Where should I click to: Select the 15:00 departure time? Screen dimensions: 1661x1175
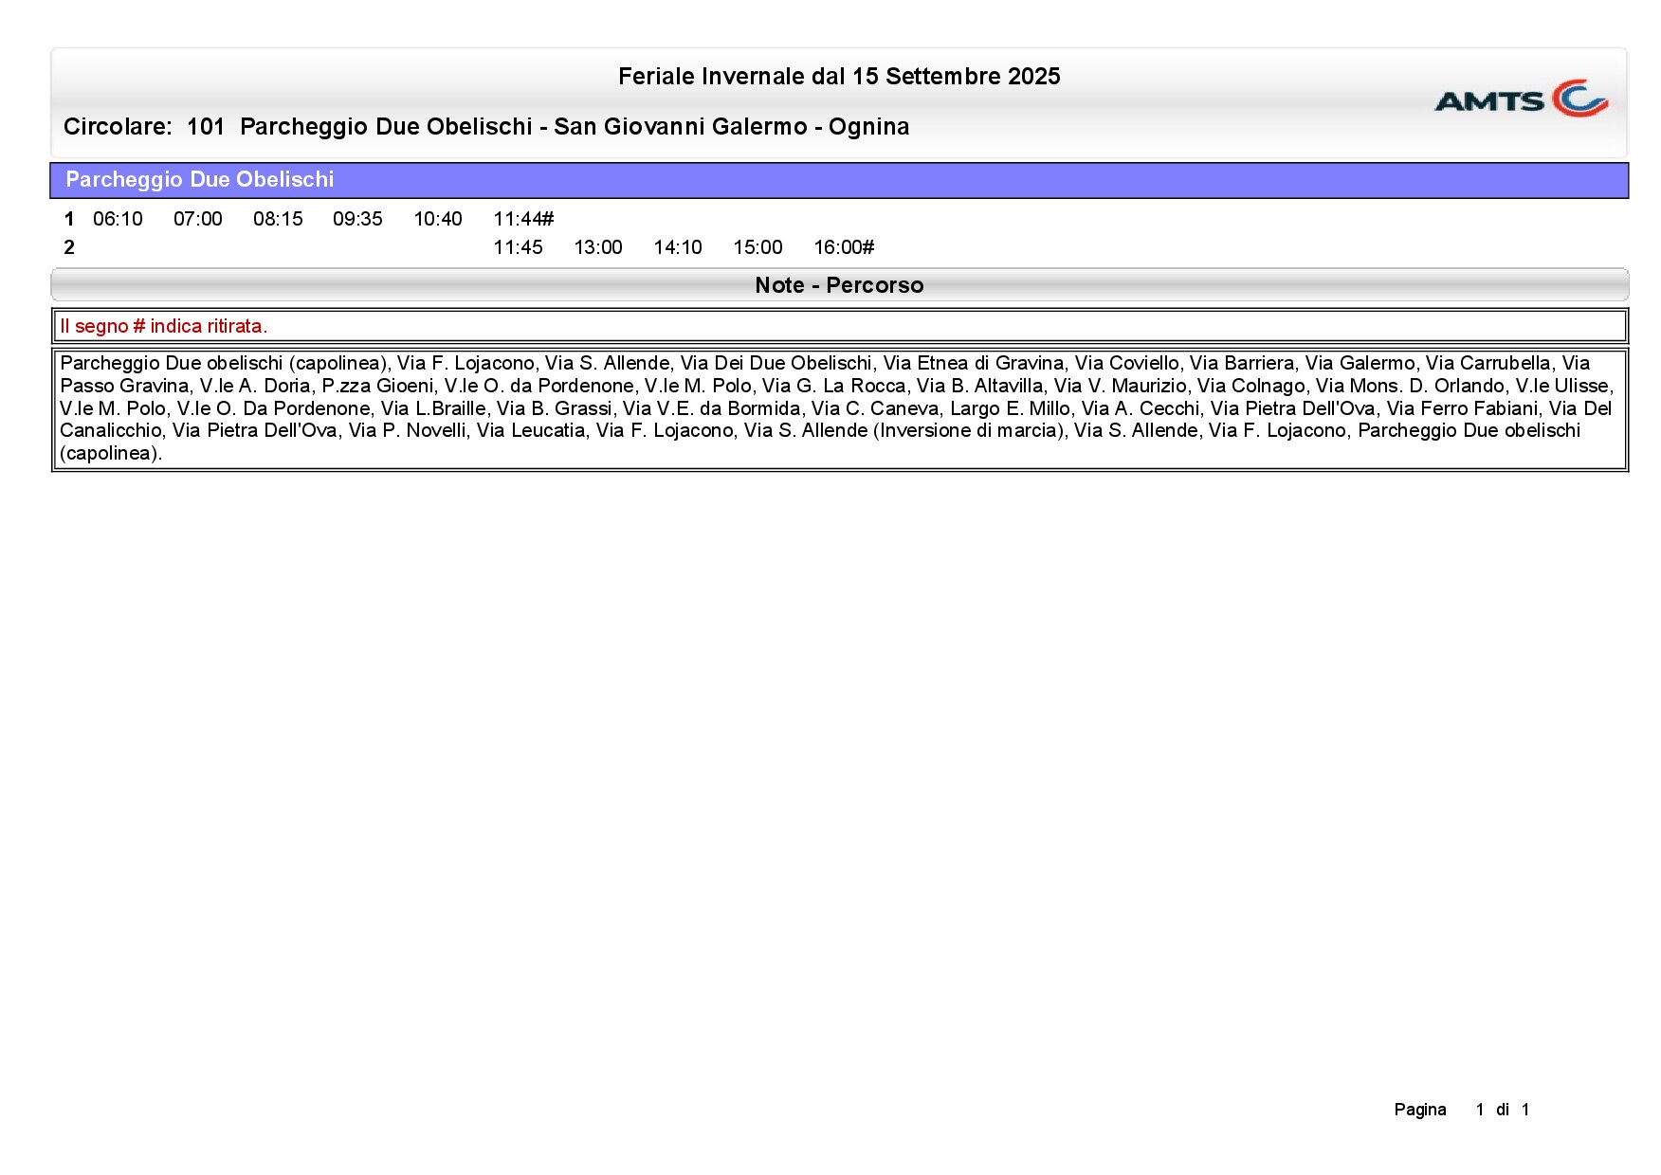pos(757,247)
